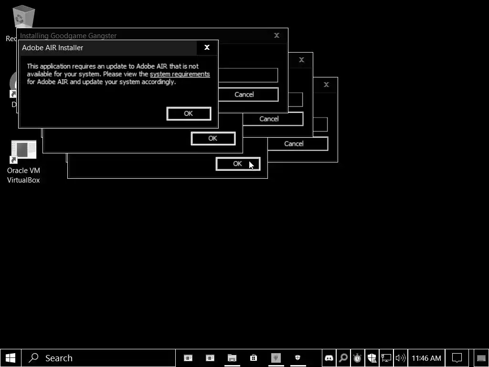The height and width of the screenshot is (367, 489).
Task: Open the Windows Security shield tray icon
Action: click(x=372, y=358)
